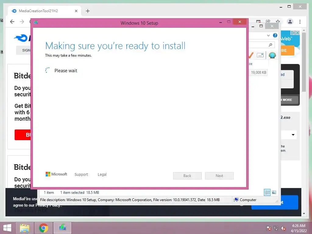Minimize the Windows 10 Setup window
312x234 pixels.
pyautogui.click(x=221, y=22)
